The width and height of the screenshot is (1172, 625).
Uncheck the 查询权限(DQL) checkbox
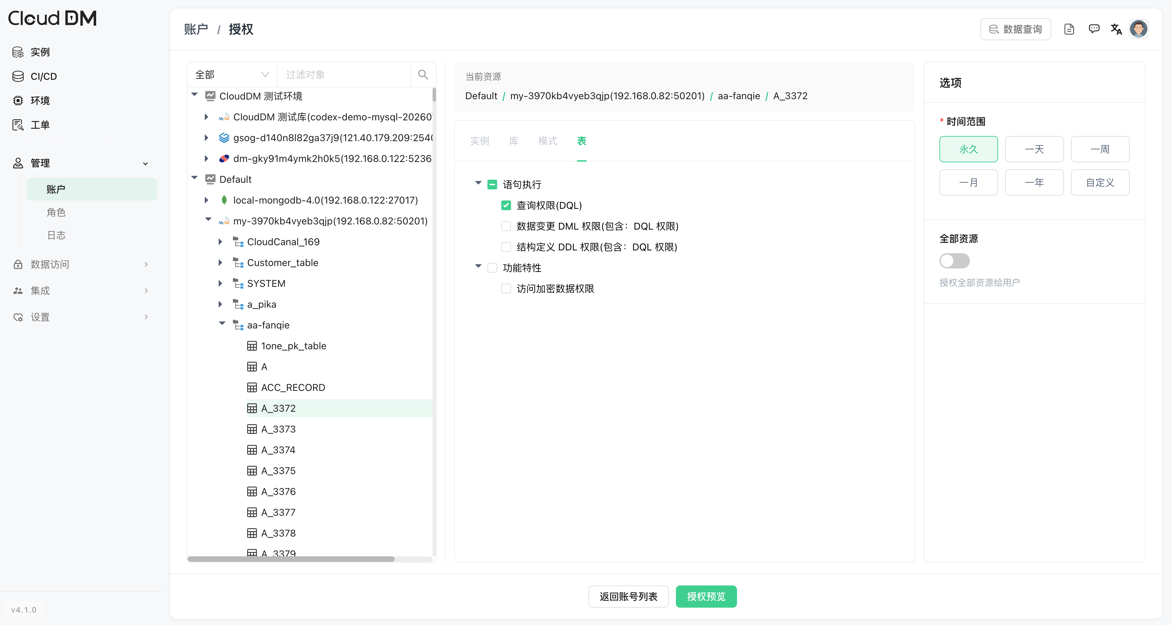[505, 205]
